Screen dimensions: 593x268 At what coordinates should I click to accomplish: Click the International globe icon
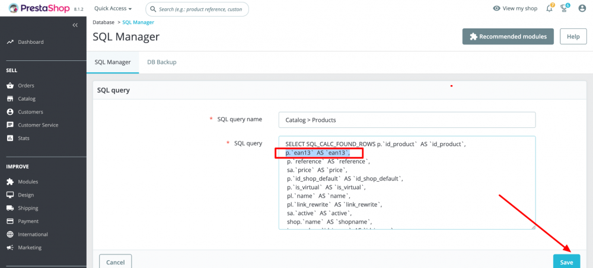(10, 234)
